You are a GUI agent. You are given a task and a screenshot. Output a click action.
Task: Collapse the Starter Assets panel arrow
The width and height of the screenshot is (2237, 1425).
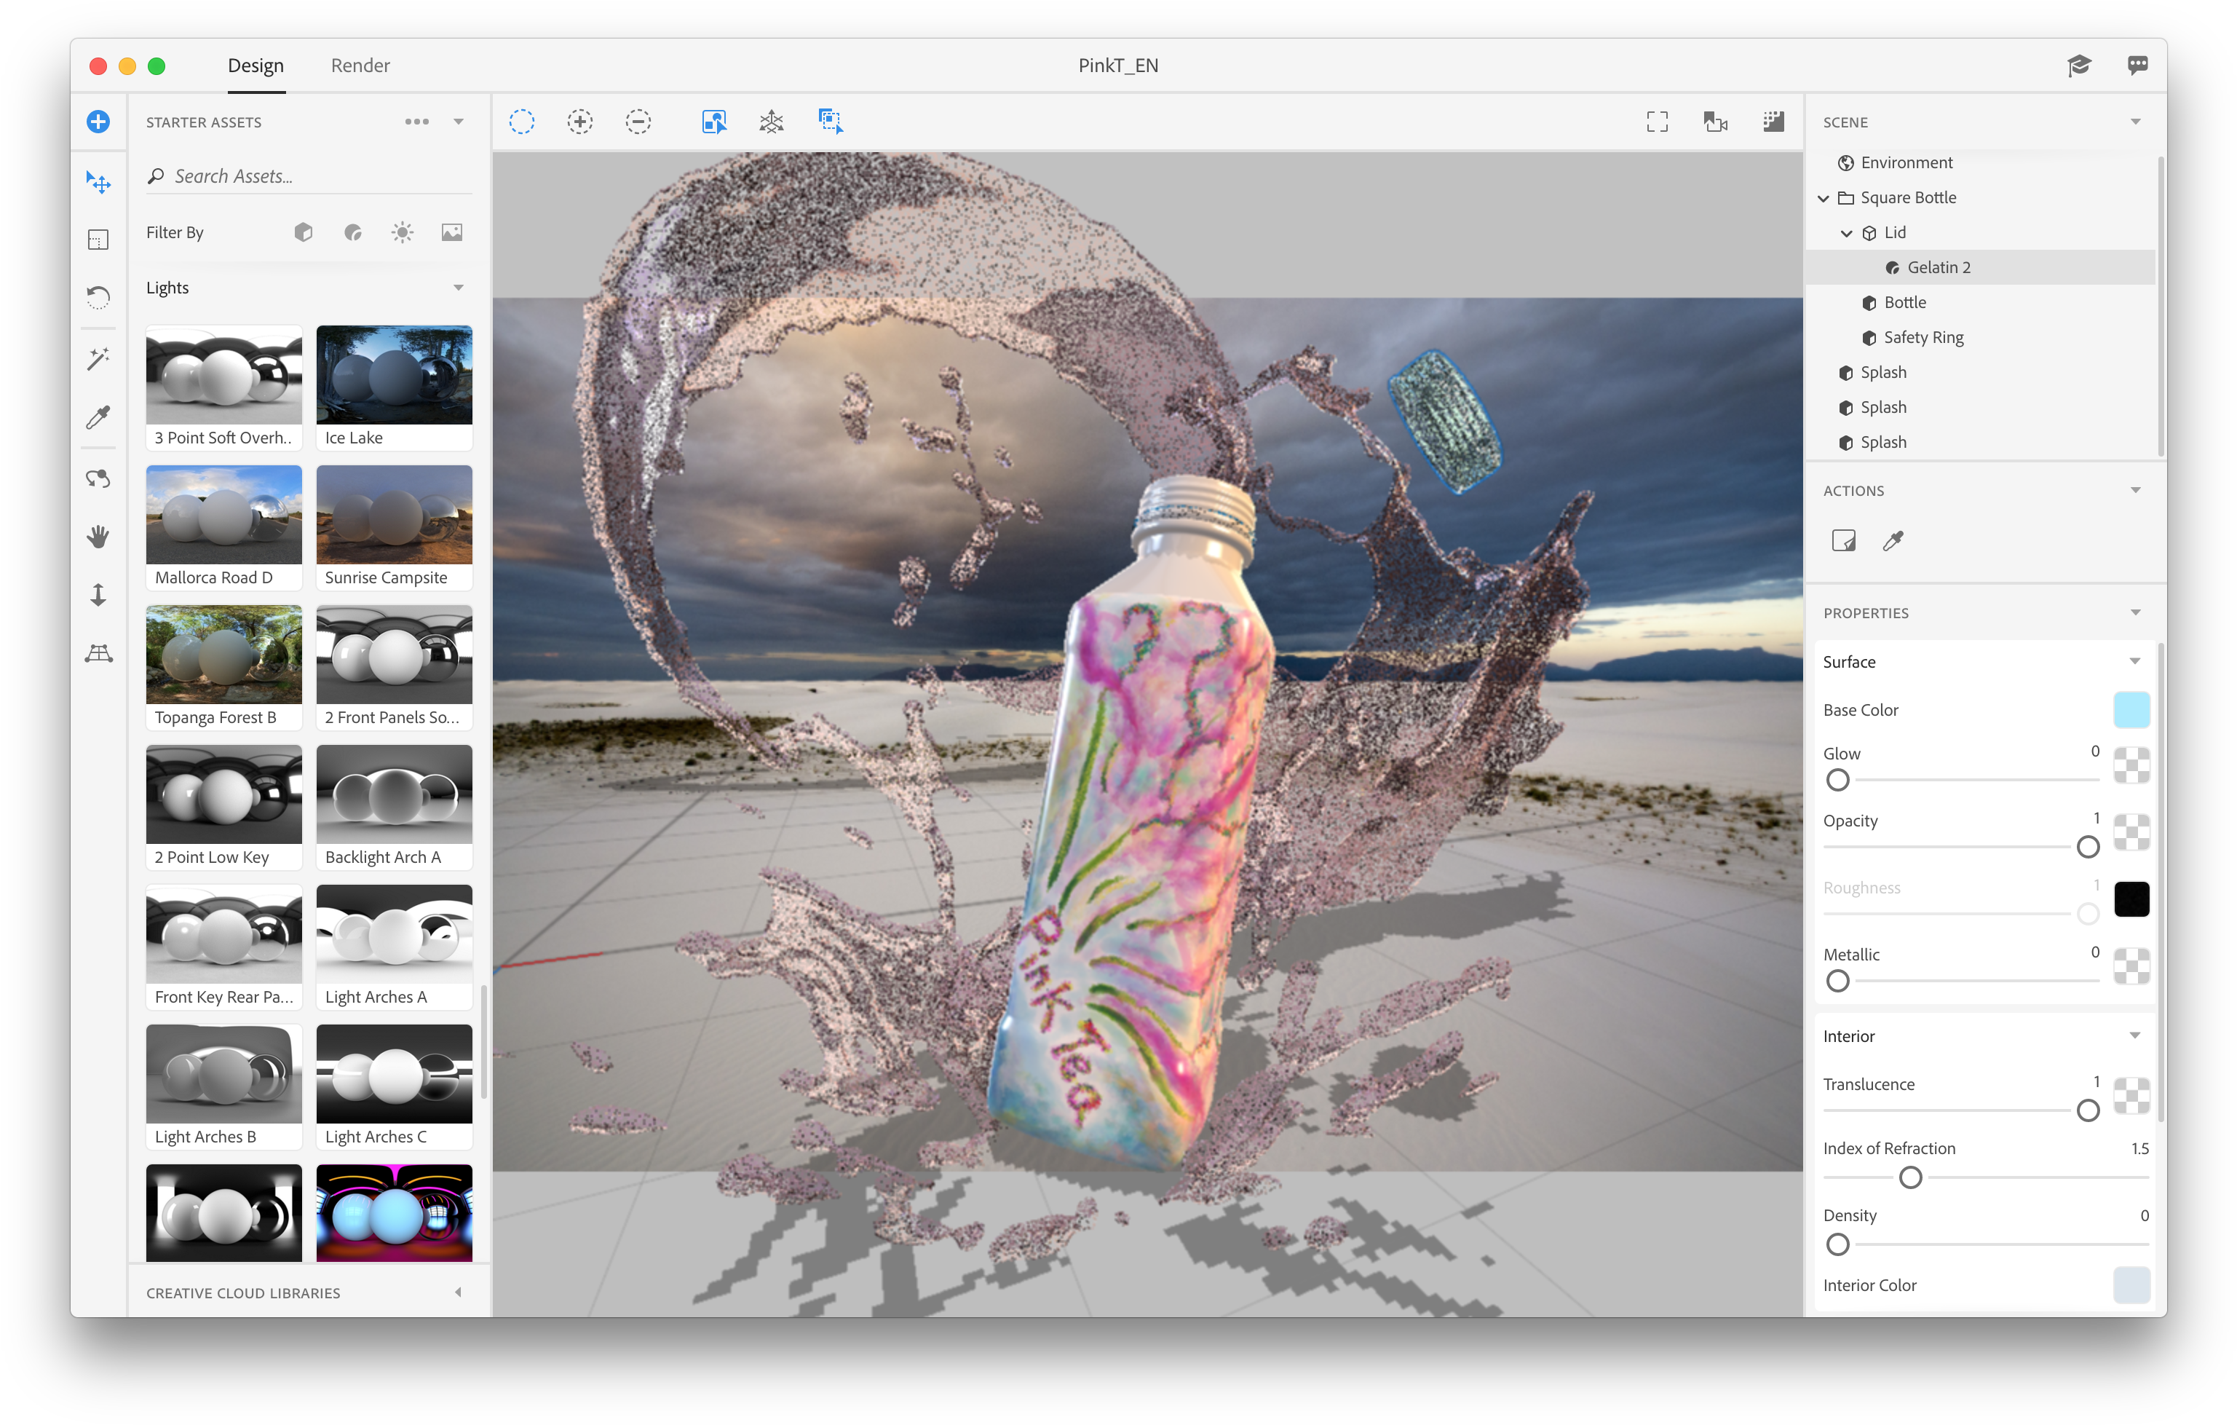pyautogui.click(x=459, y=122)
